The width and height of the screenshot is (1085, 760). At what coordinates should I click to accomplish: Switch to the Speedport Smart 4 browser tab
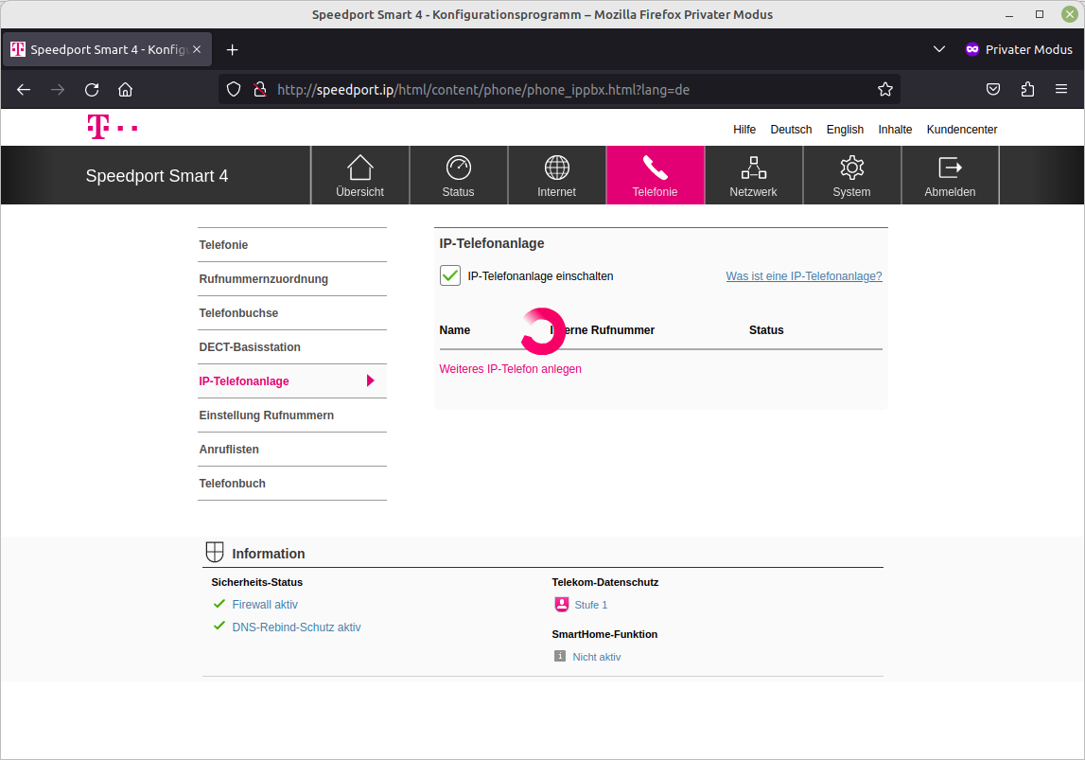pos(107,50)
